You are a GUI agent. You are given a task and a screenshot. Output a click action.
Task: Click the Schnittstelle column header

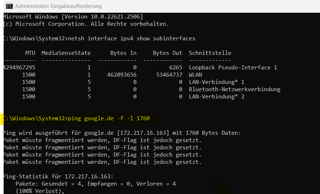click(210, 53)
